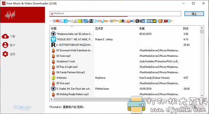Select '05 Skin.mp3' entry
The image size is (209, 114).
(63, 83)
